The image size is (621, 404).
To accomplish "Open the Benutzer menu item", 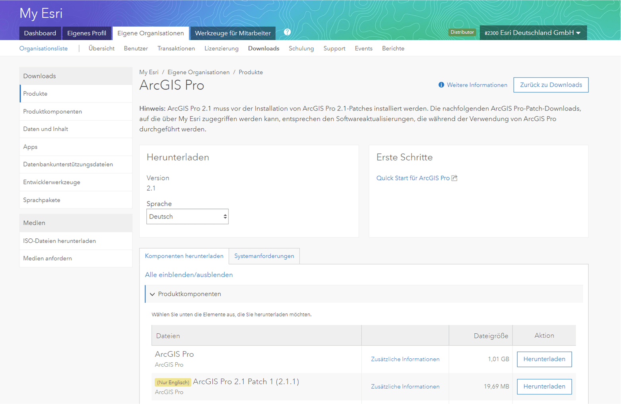I will tap(136, 48).
